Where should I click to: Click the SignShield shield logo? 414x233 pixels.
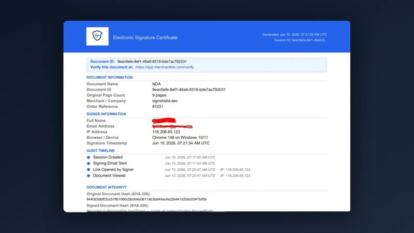pyautogui.click(x=97, y=36)
